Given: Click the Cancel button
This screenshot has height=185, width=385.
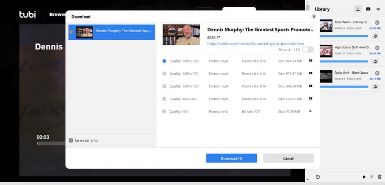Looking at the screenshot, I should (x=288, y=158).
